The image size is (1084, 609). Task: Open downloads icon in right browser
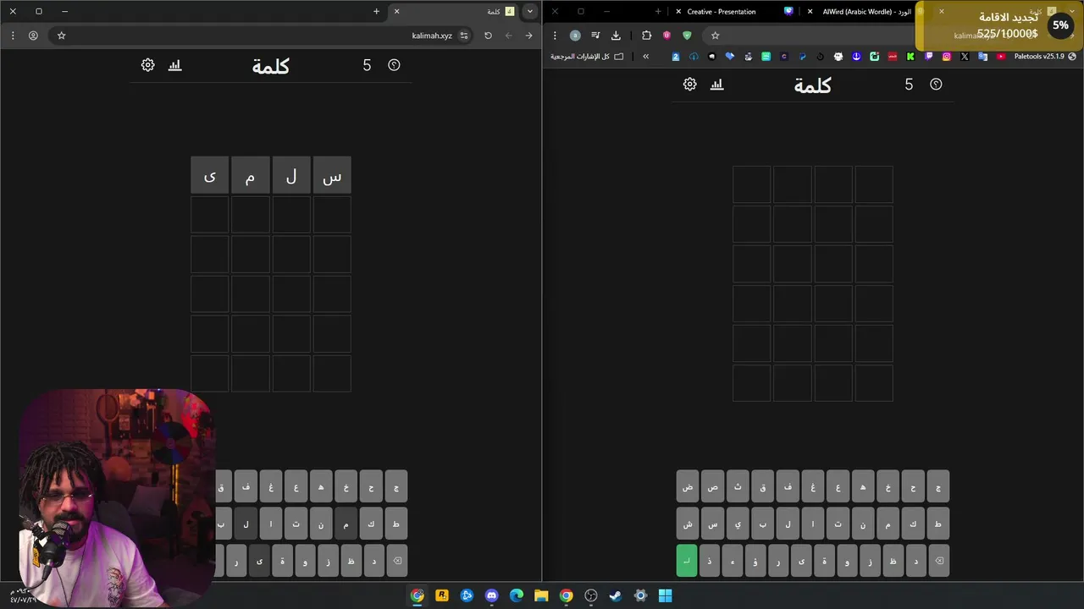pos(616,36)
